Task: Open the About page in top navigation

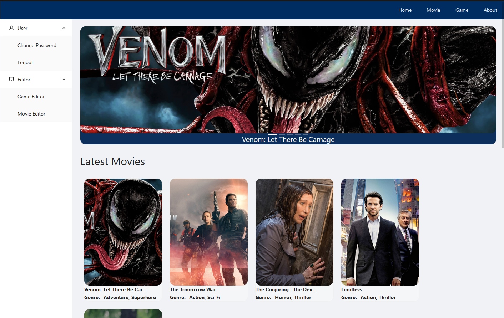Action: [490, 10]
